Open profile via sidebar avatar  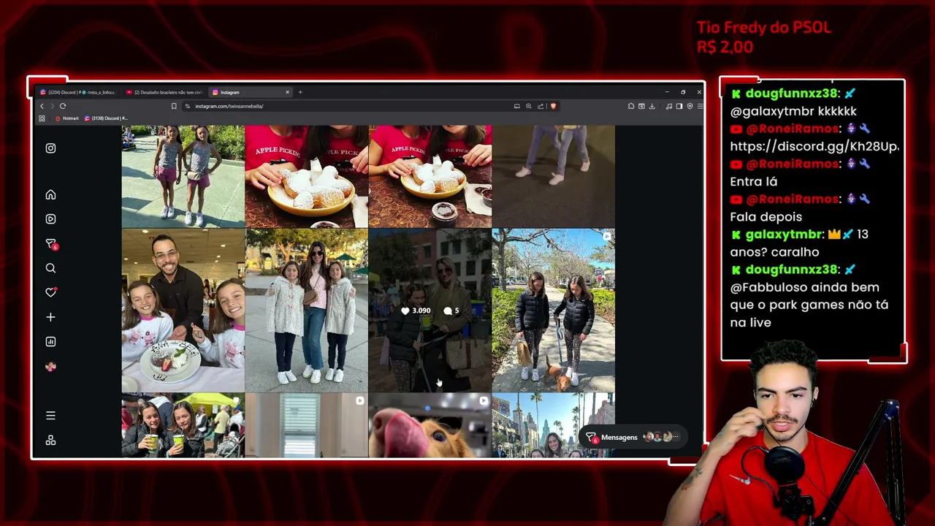pos(50,366)
